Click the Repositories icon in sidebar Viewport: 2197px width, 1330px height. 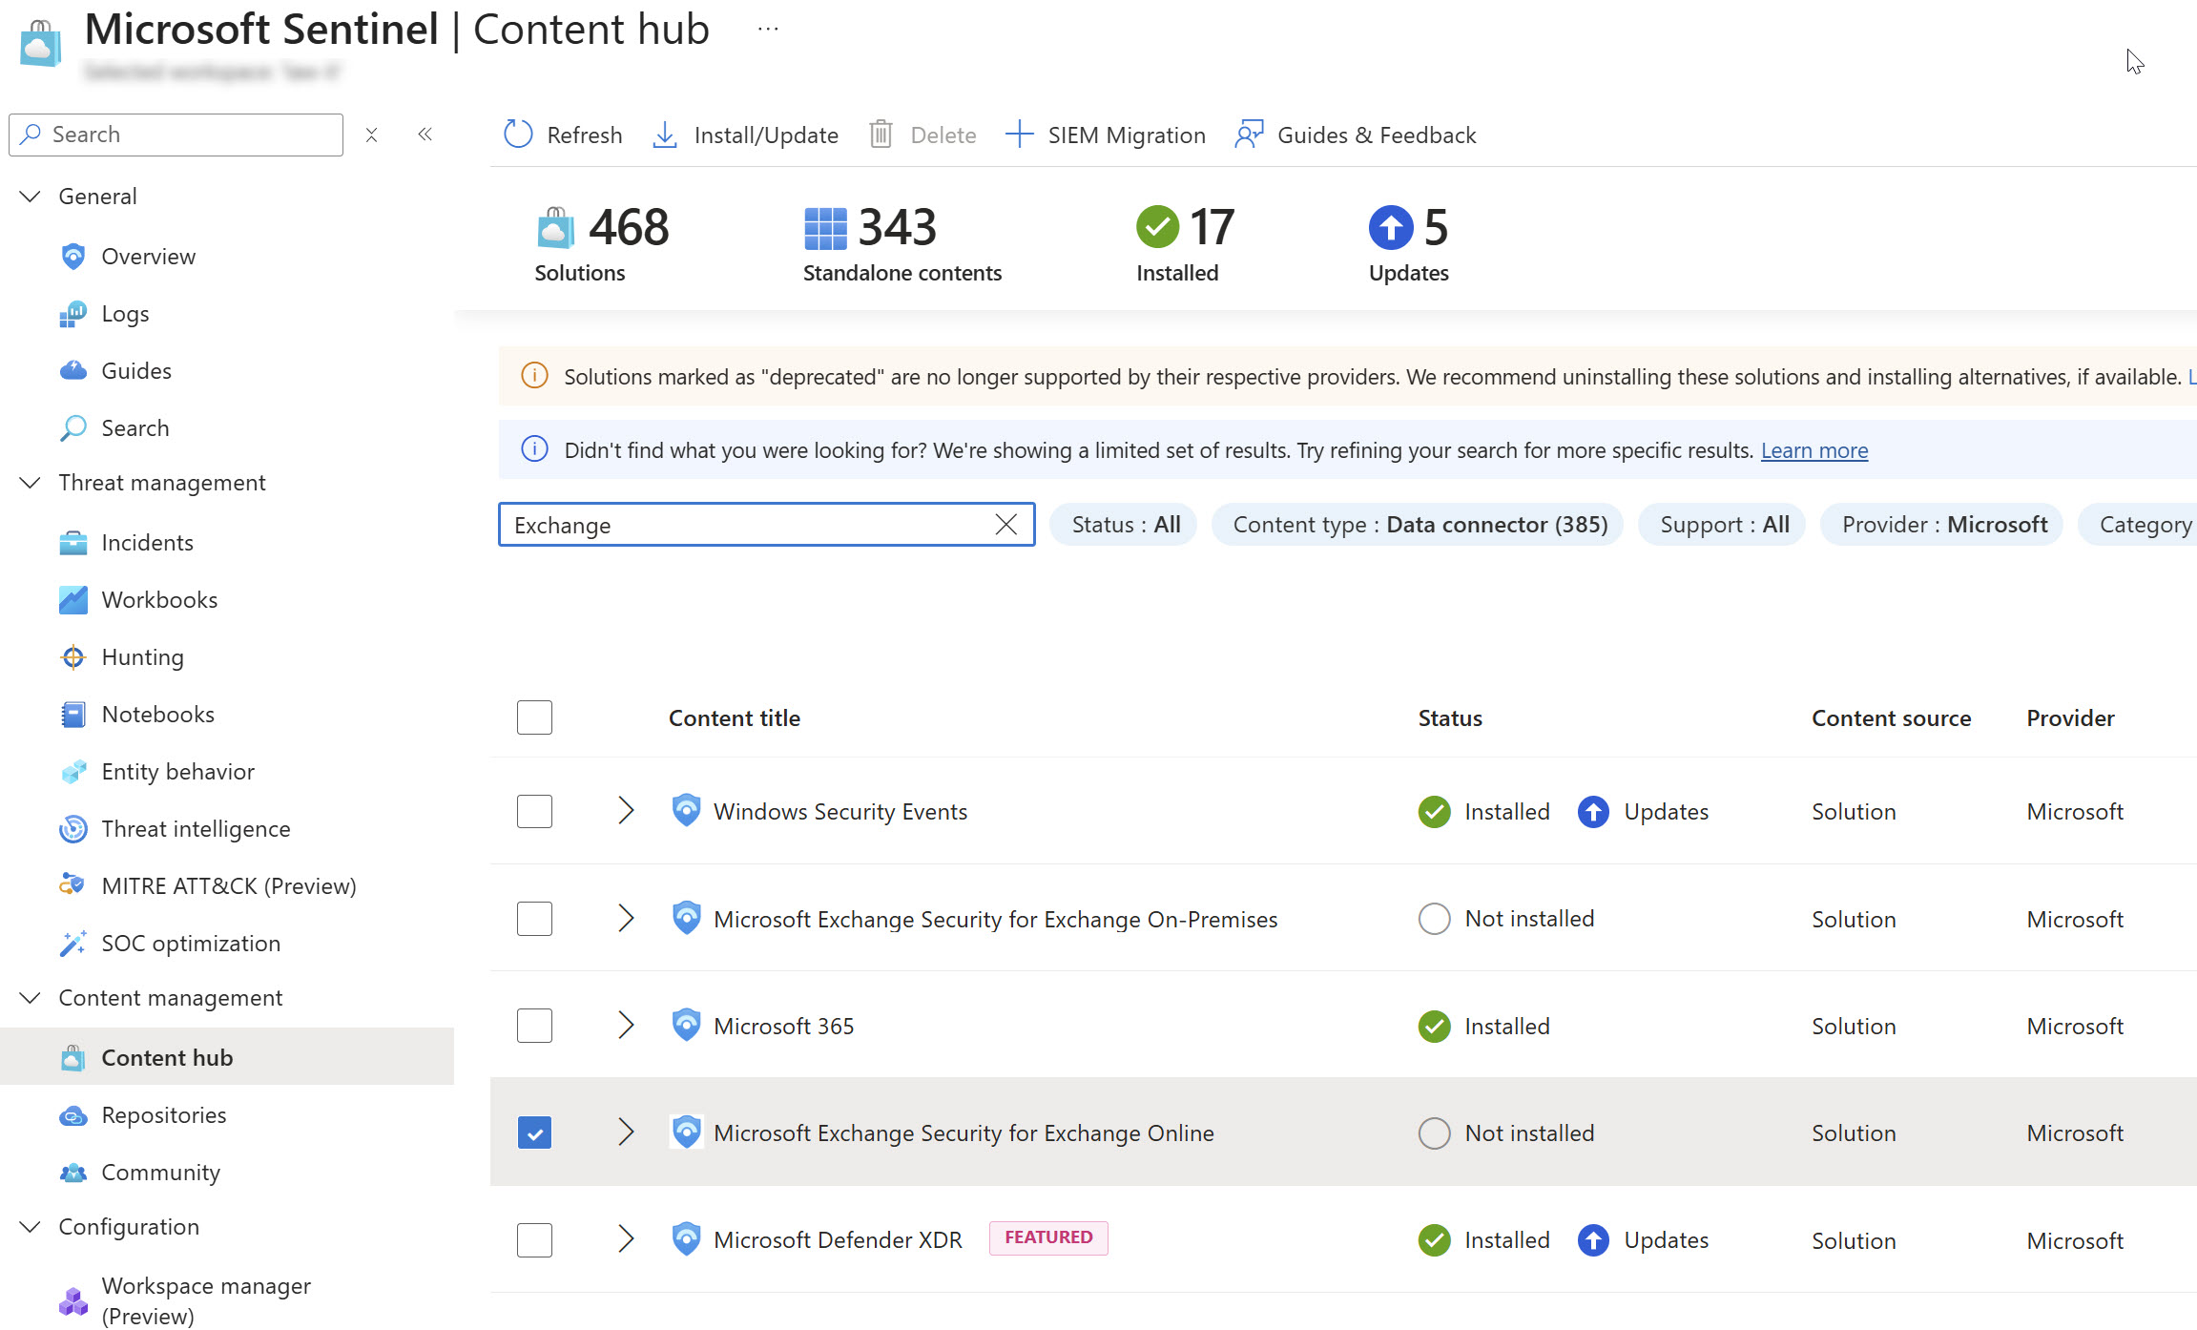[73, 1115]
